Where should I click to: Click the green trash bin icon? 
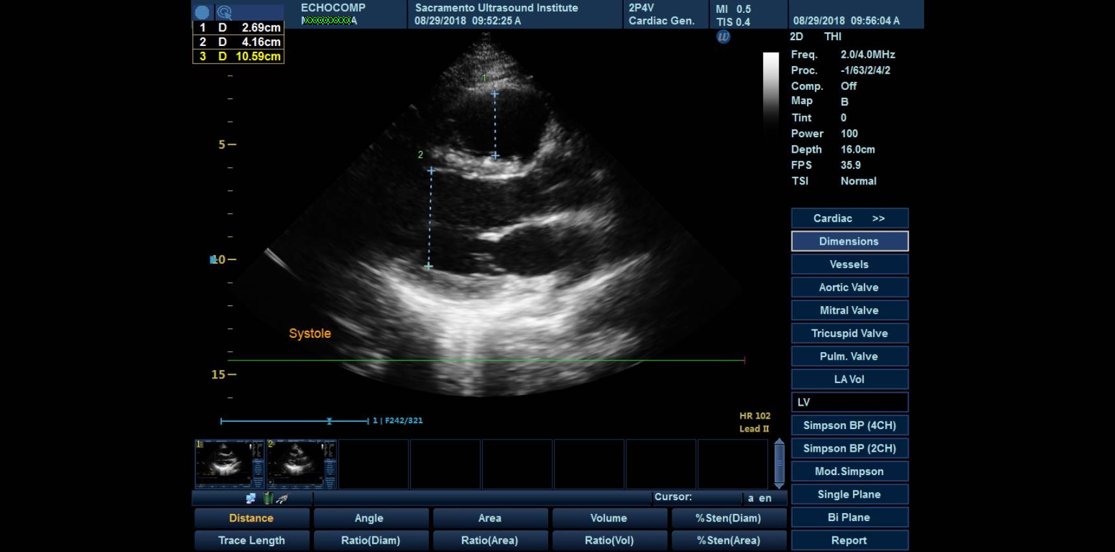[268, 498]
